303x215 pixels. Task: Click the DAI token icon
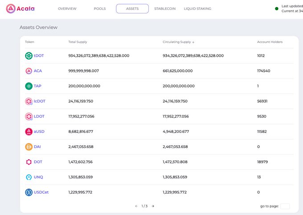pos(29,147)
